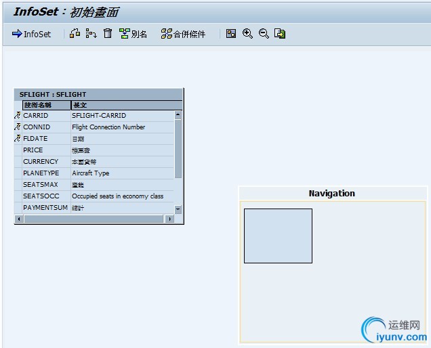Click the long text column header
The height and width of the screenshot is (348, 431).
127,105
